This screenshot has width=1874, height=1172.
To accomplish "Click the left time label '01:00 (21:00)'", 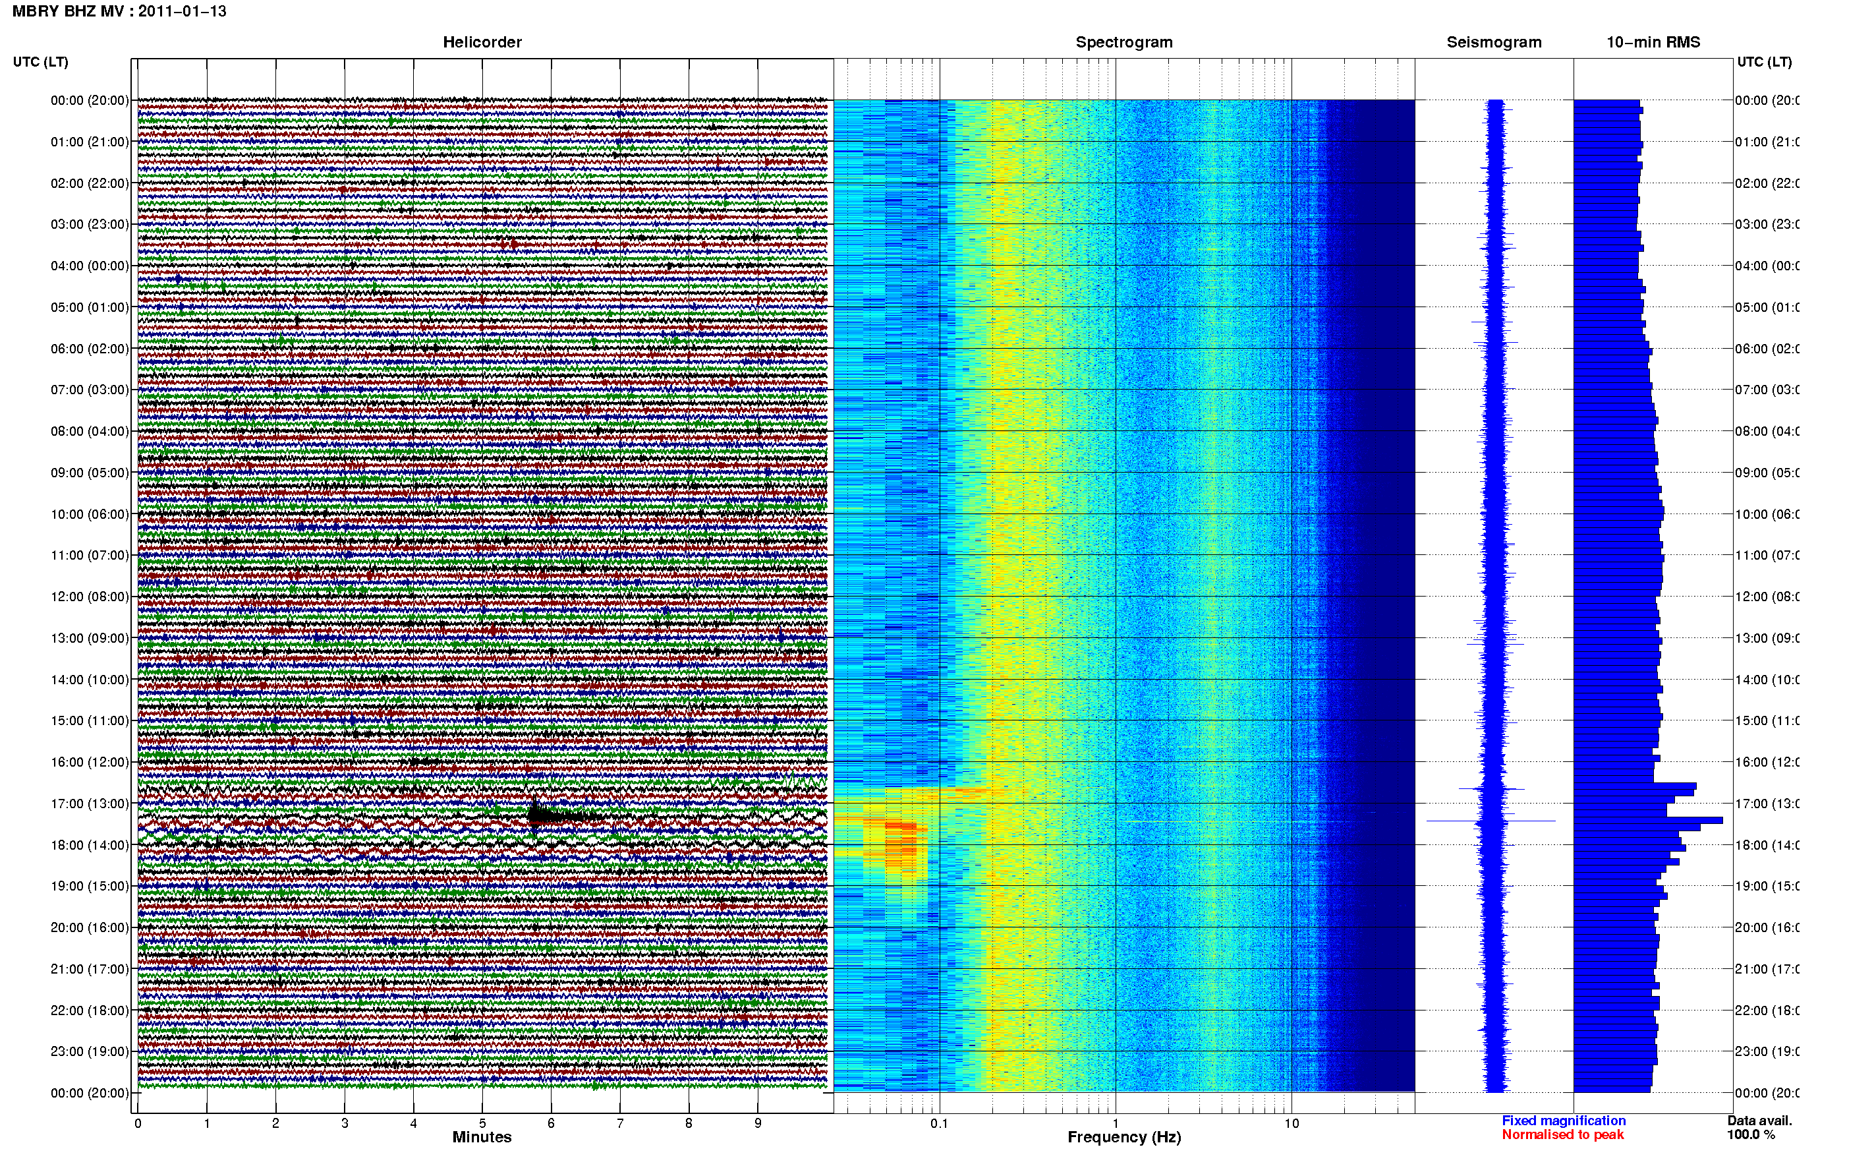I will click(90, 142).
